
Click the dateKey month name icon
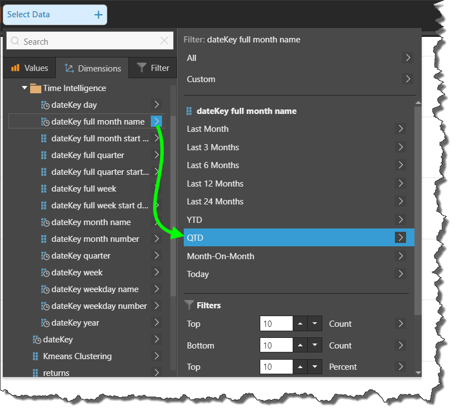45,222
